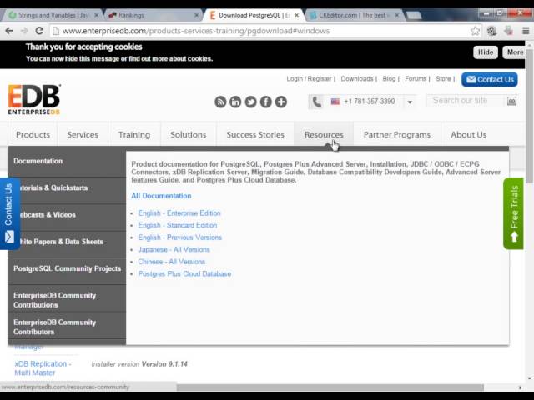This screenshot has height=400, width=534.
Task: Open the About Us menu
Action: coord(468,135)
